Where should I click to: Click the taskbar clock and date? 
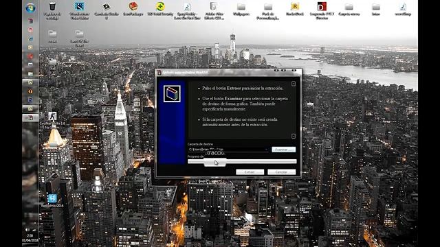[x=30, y=238]
